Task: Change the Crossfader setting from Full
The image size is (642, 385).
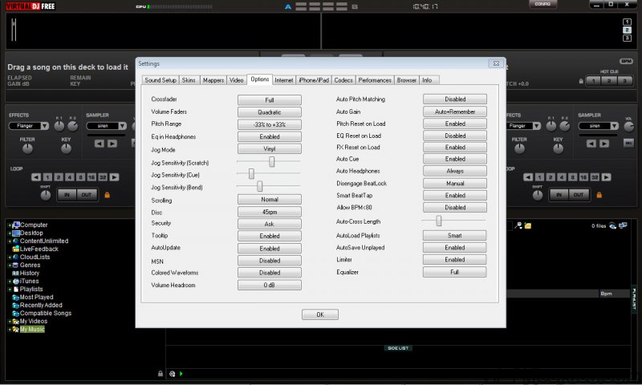Action: pyautogui.click(x=270, y=99)
